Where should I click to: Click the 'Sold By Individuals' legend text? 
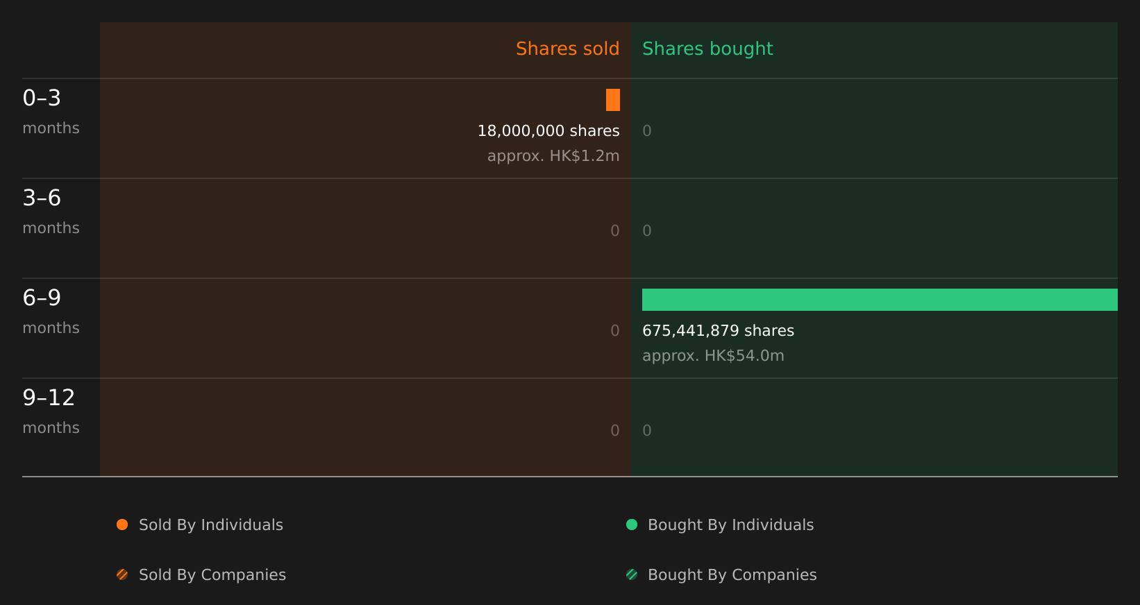click(x=211, y=525)
